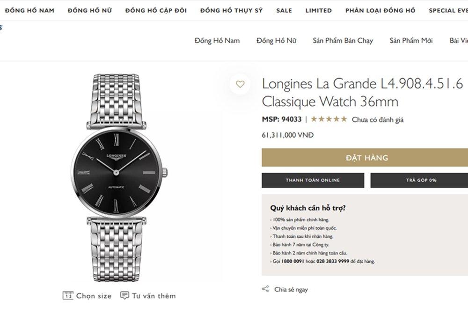Viewport: 468px width, 322px height.
Task: Click the share icon beside Chia sẻ ngay
Action: (x=265, y=289)
